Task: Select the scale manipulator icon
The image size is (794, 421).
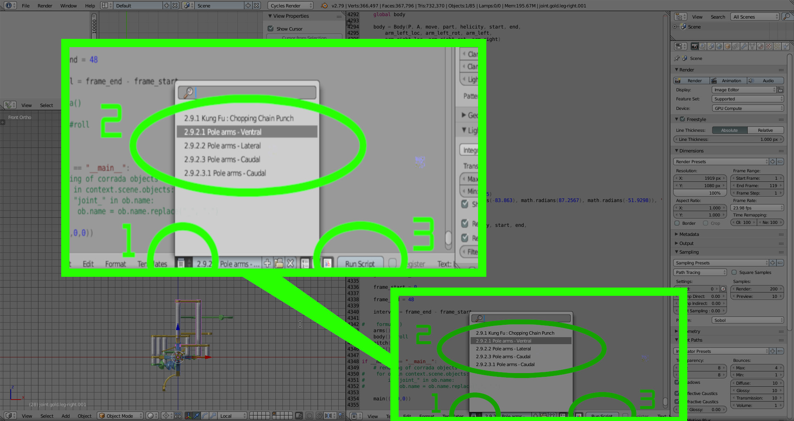Action: tap(213, 416)
